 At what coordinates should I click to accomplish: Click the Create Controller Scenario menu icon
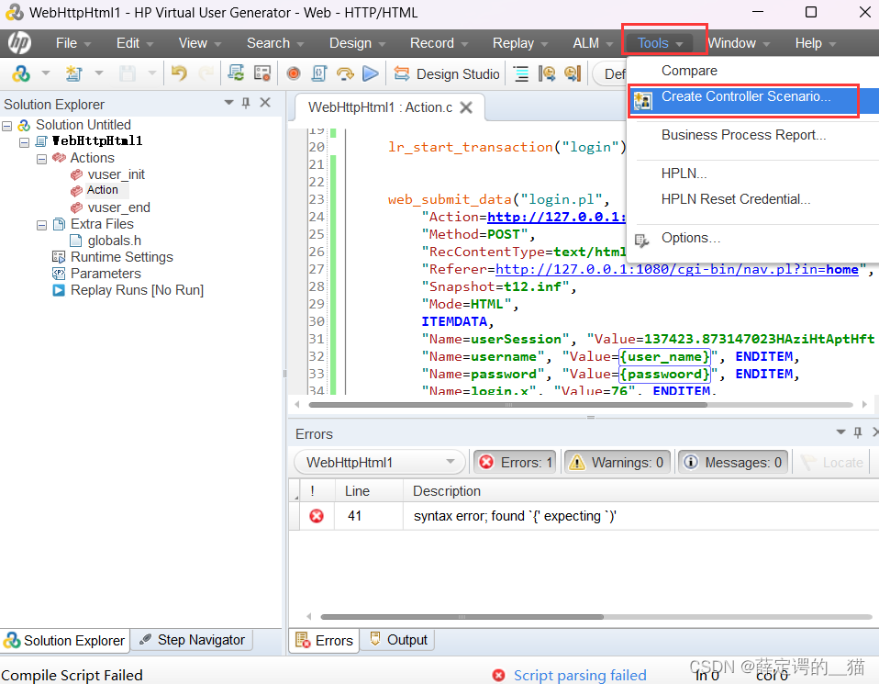point(642,101)
